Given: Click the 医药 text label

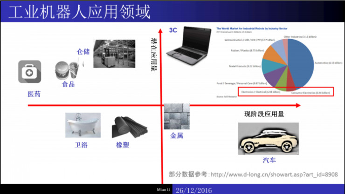Looking at the screenshot, I should [x=34, y=94].
